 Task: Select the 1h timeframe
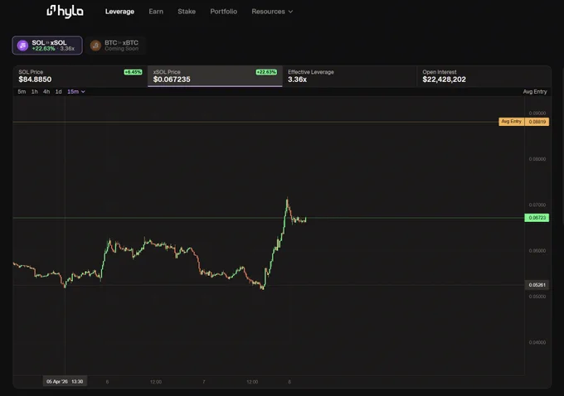[x=35, y=92]
